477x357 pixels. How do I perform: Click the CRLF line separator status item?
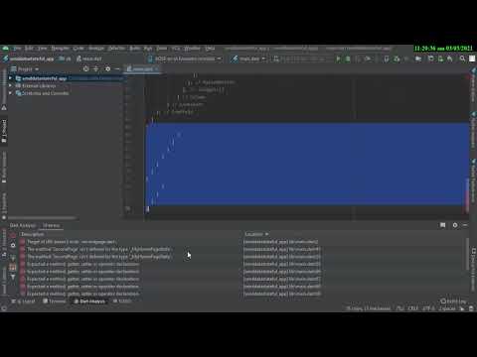[x=413, y=308]
